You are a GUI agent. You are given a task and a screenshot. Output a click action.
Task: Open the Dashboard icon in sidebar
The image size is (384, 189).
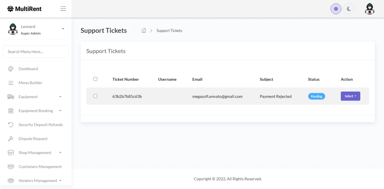(x=11, y=69)
